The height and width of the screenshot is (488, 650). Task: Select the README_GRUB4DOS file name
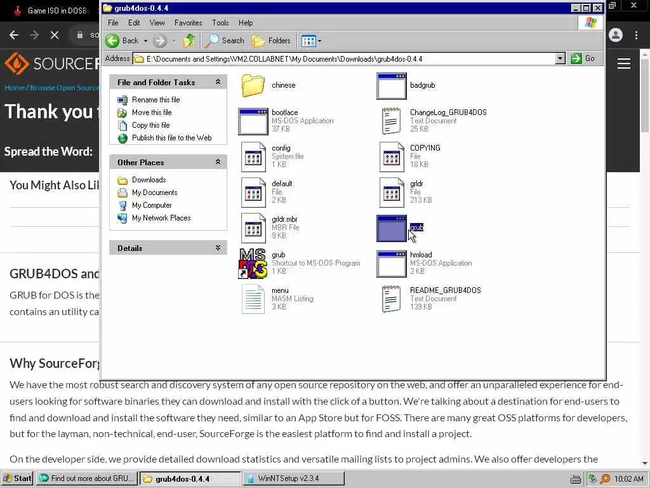(x=445, y=290)
